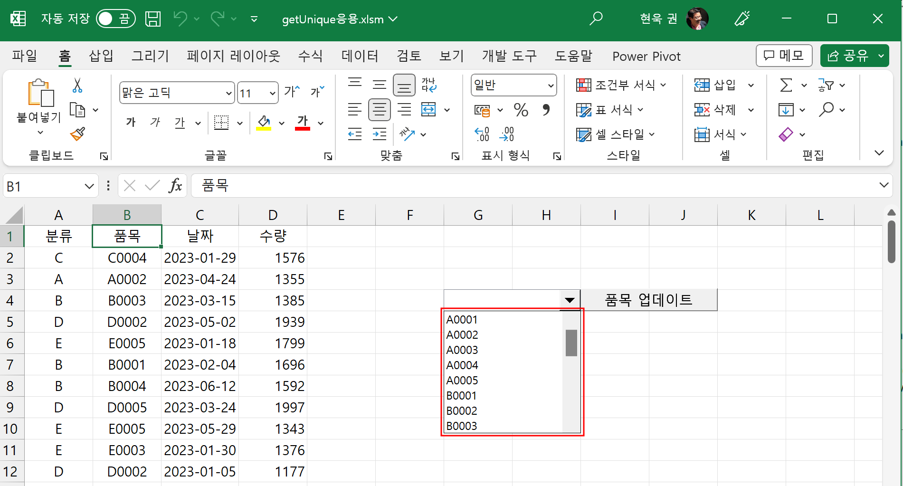The height and width of the screenshot is (486, 903).
Task: Switch to the 데이터 ribbon tab
Action: [360, 56]
